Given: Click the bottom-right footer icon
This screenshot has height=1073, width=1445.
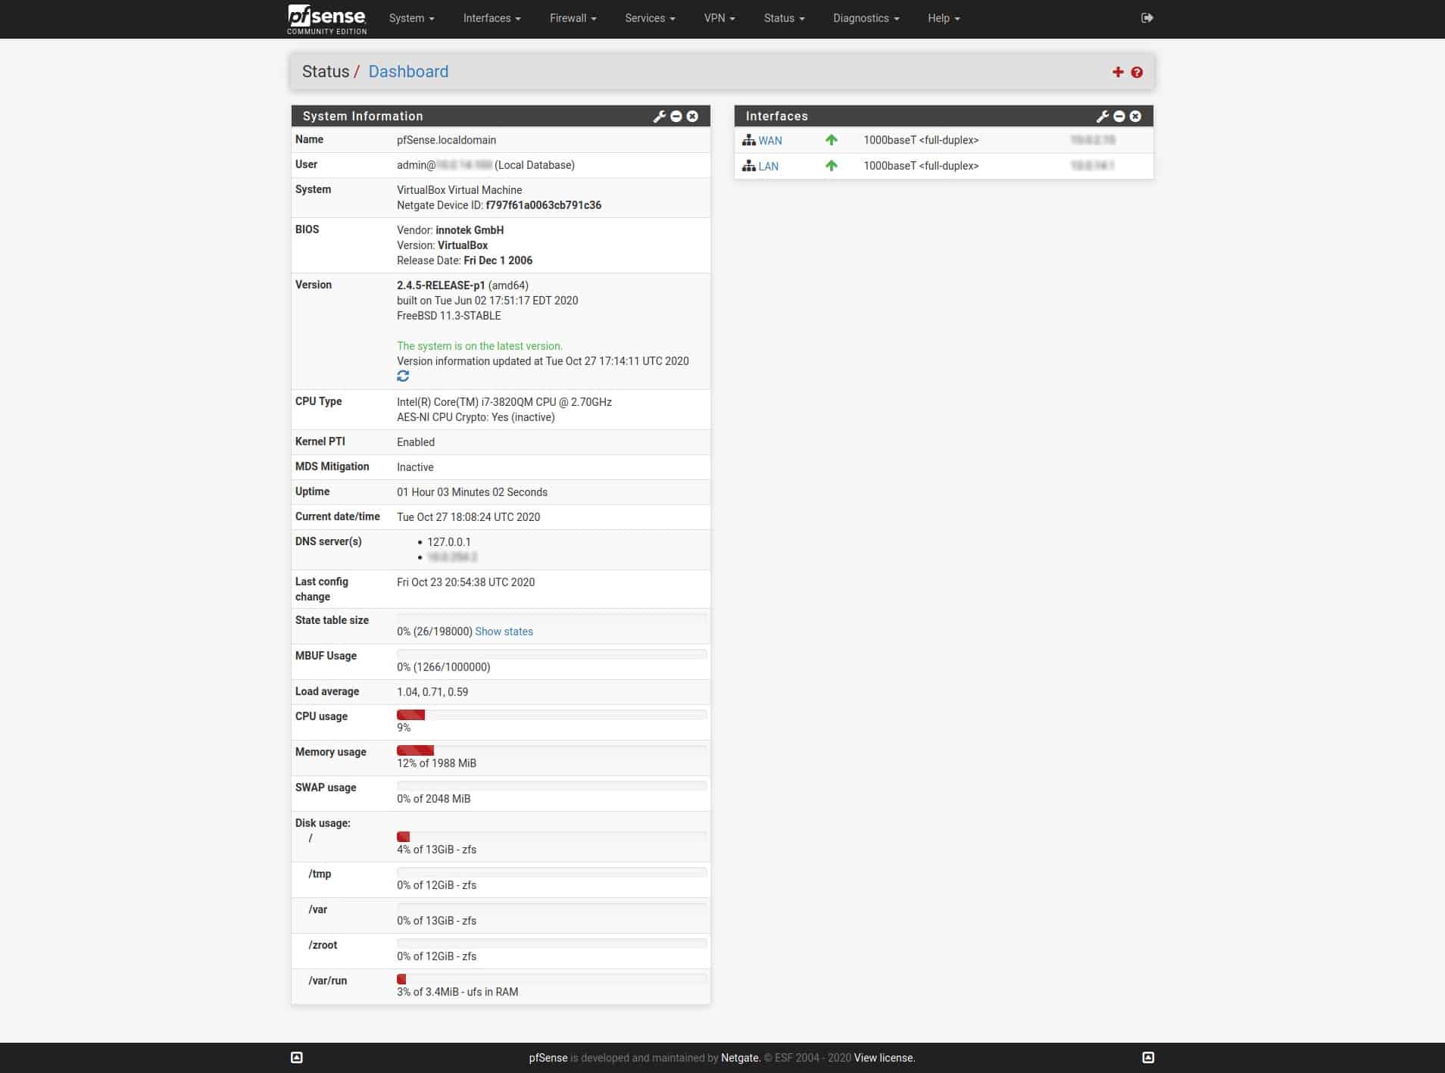Looking at the screenshot, I should [1148, 1057].
